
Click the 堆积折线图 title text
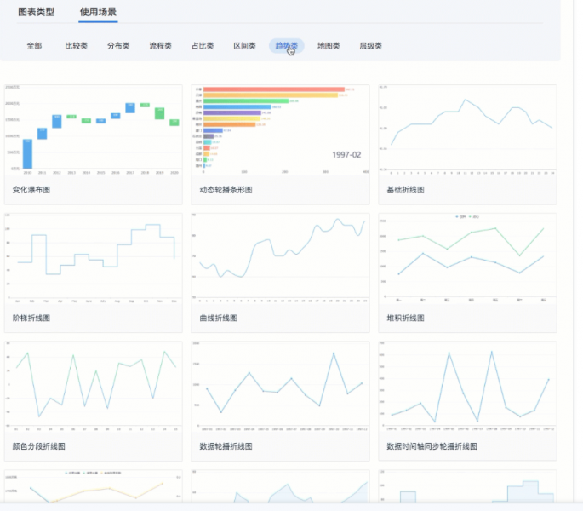point(405,319)
